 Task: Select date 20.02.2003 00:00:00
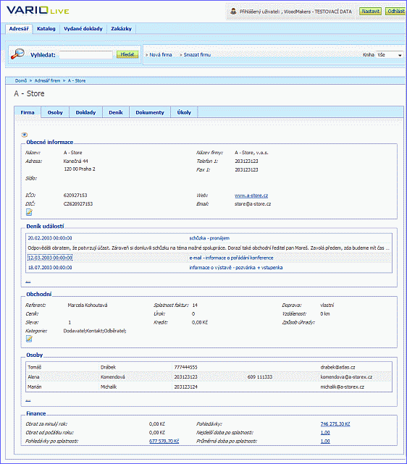[50, 238]
